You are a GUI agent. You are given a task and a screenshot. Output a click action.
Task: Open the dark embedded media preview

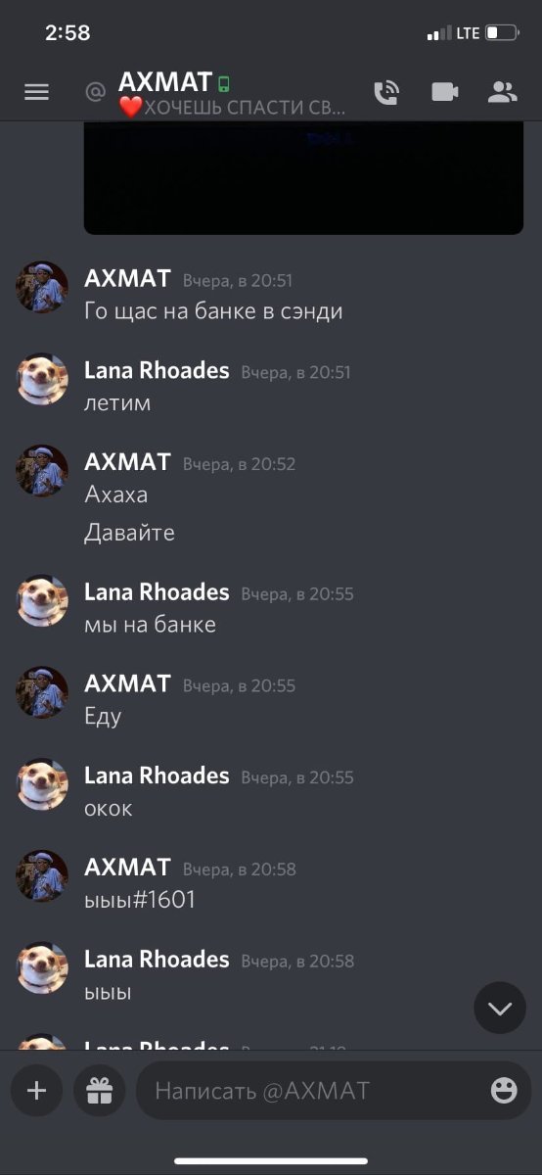[x=303, y=177]
